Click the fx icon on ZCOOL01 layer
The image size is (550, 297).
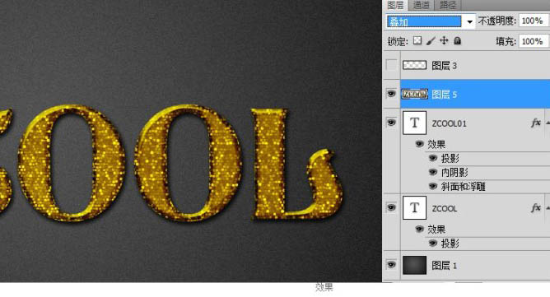[x=536, y=123]
